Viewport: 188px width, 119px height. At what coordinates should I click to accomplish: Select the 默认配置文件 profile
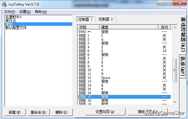click(38, 28)
